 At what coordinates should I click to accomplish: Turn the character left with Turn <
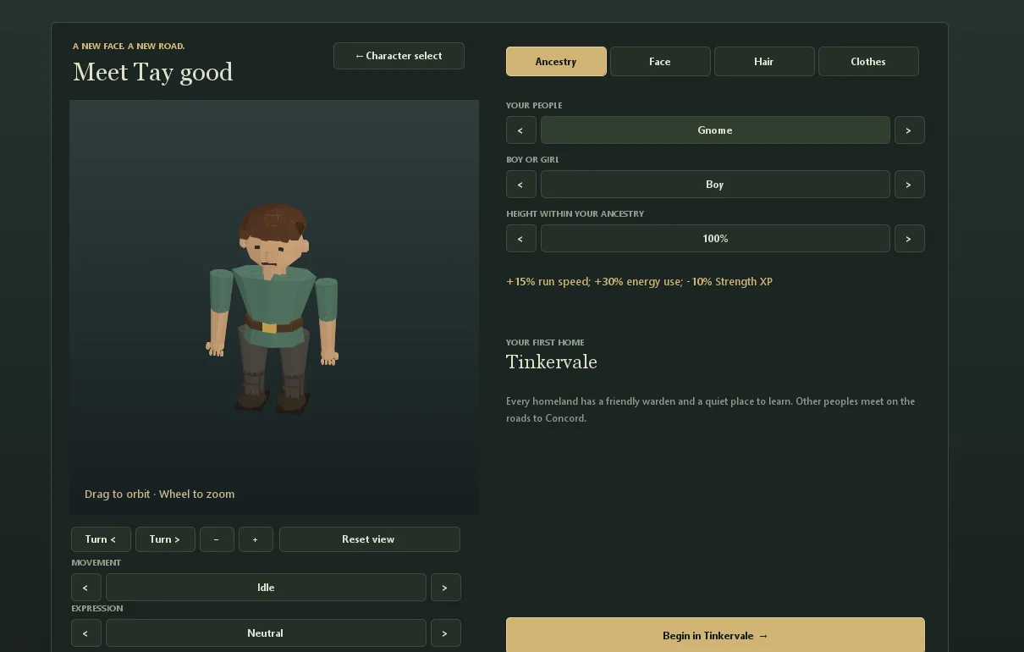pos(101,539)
